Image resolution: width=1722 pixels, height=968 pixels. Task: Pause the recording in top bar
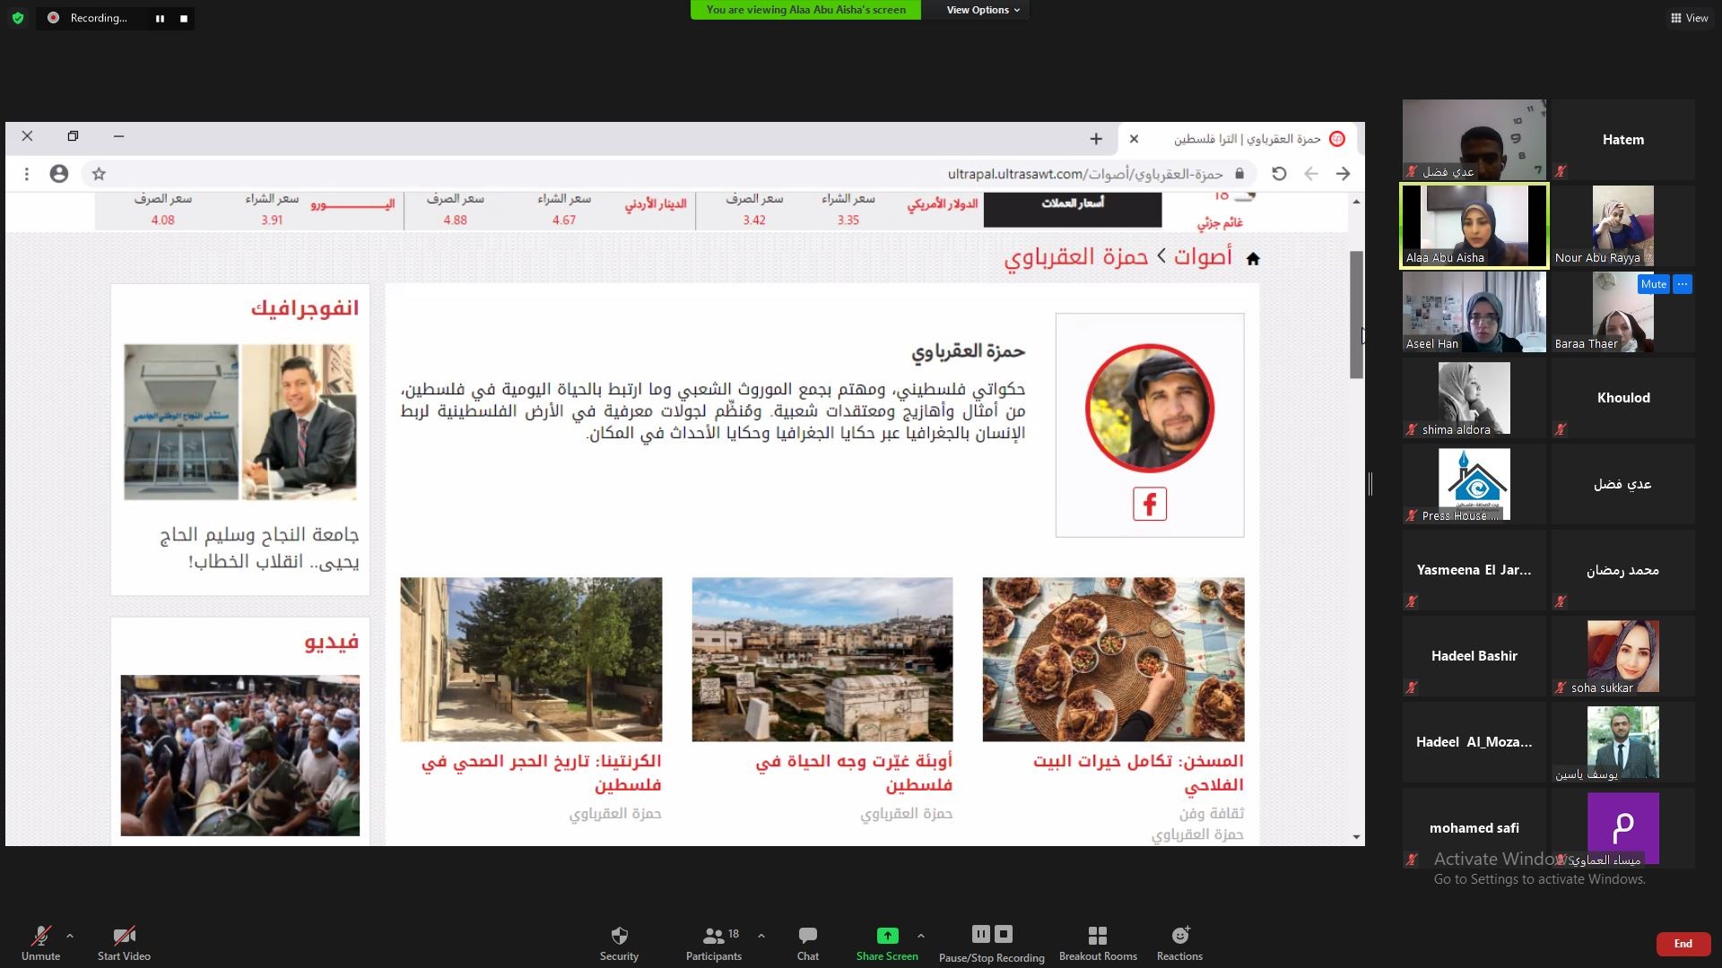(160, 18)
